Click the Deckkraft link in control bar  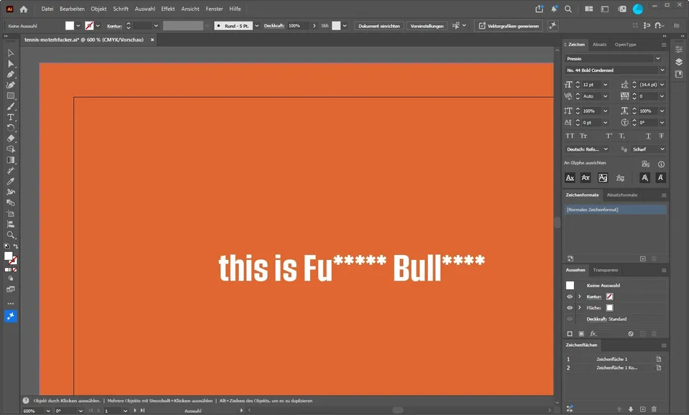pyautogui.click(x=273, y=26)
